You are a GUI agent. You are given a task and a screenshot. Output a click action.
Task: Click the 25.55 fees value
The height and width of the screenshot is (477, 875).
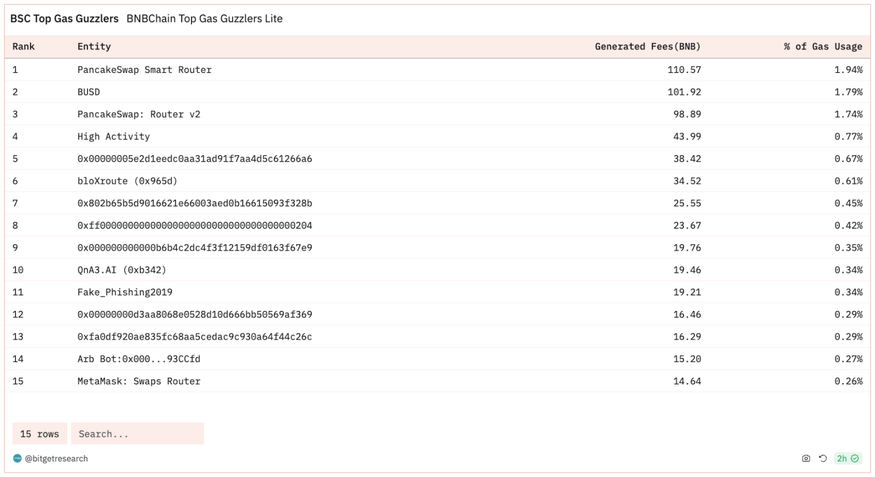(687, 203)
